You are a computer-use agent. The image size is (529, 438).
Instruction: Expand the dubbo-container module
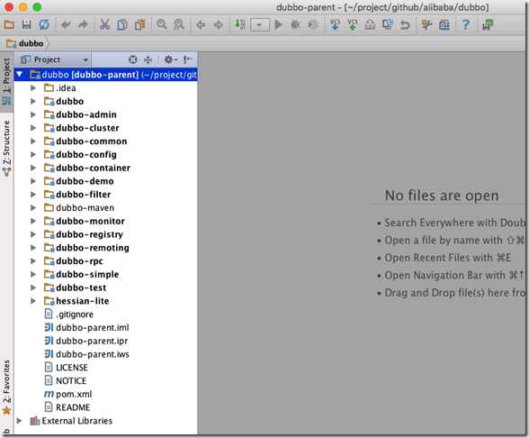pyautogui.click(x=33, y=168)
